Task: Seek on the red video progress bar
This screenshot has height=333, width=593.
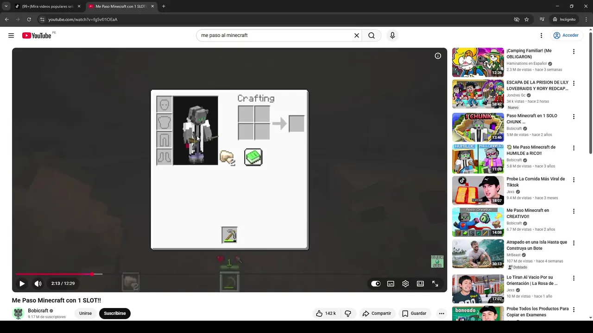Action: [x=229, y=274]
